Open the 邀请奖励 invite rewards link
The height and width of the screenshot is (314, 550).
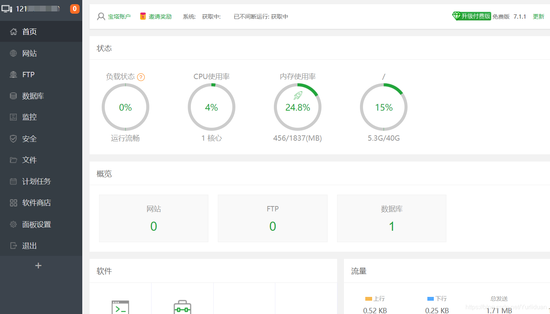click(x=160, y=16)
